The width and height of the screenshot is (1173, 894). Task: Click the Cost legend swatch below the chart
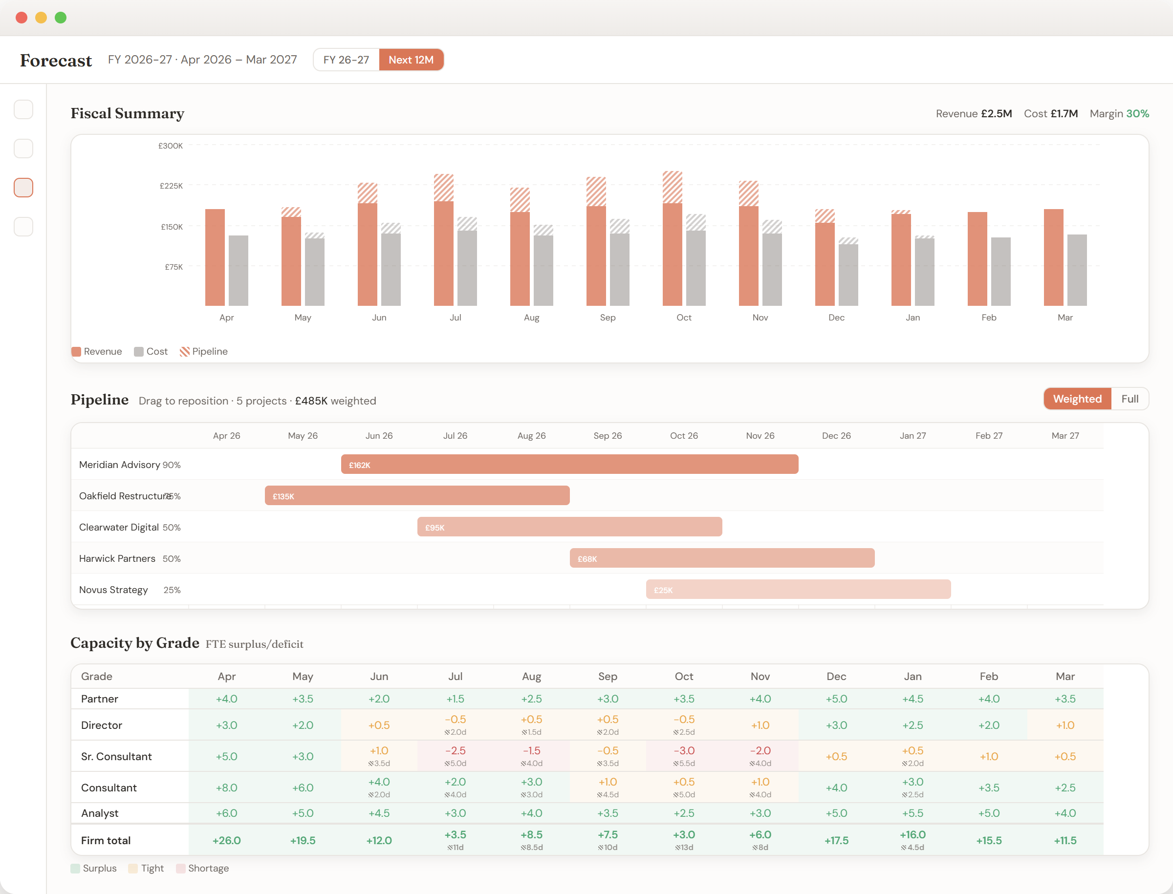(139, 351)
